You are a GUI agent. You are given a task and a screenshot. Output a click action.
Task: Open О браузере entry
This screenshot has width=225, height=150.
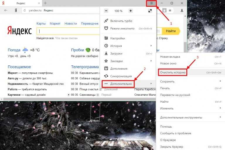coord(190,140)
